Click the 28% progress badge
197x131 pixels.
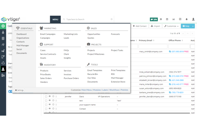[154, 19]
